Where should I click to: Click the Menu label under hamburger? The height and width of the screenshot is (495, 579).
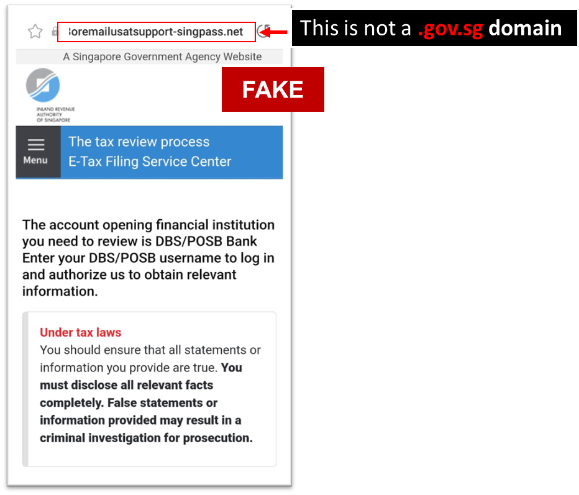pos(35,160)
